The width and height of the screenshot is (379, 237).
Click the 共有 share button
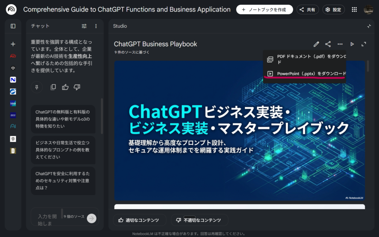click(308, 10)
